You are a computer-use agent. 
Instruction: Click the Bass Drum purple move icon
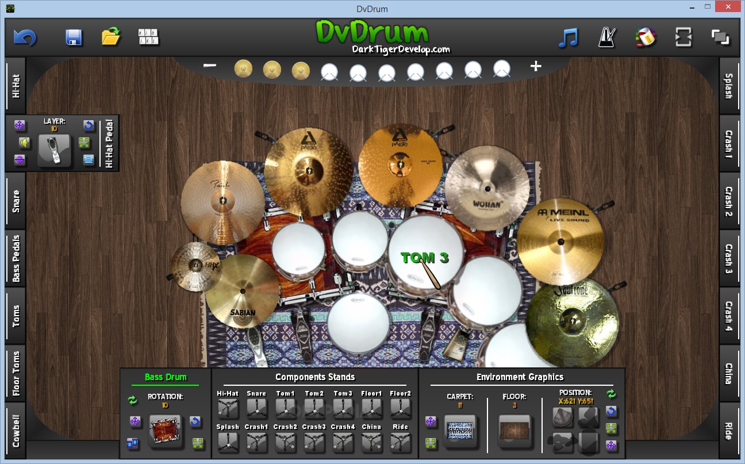[x=135, y=421]
